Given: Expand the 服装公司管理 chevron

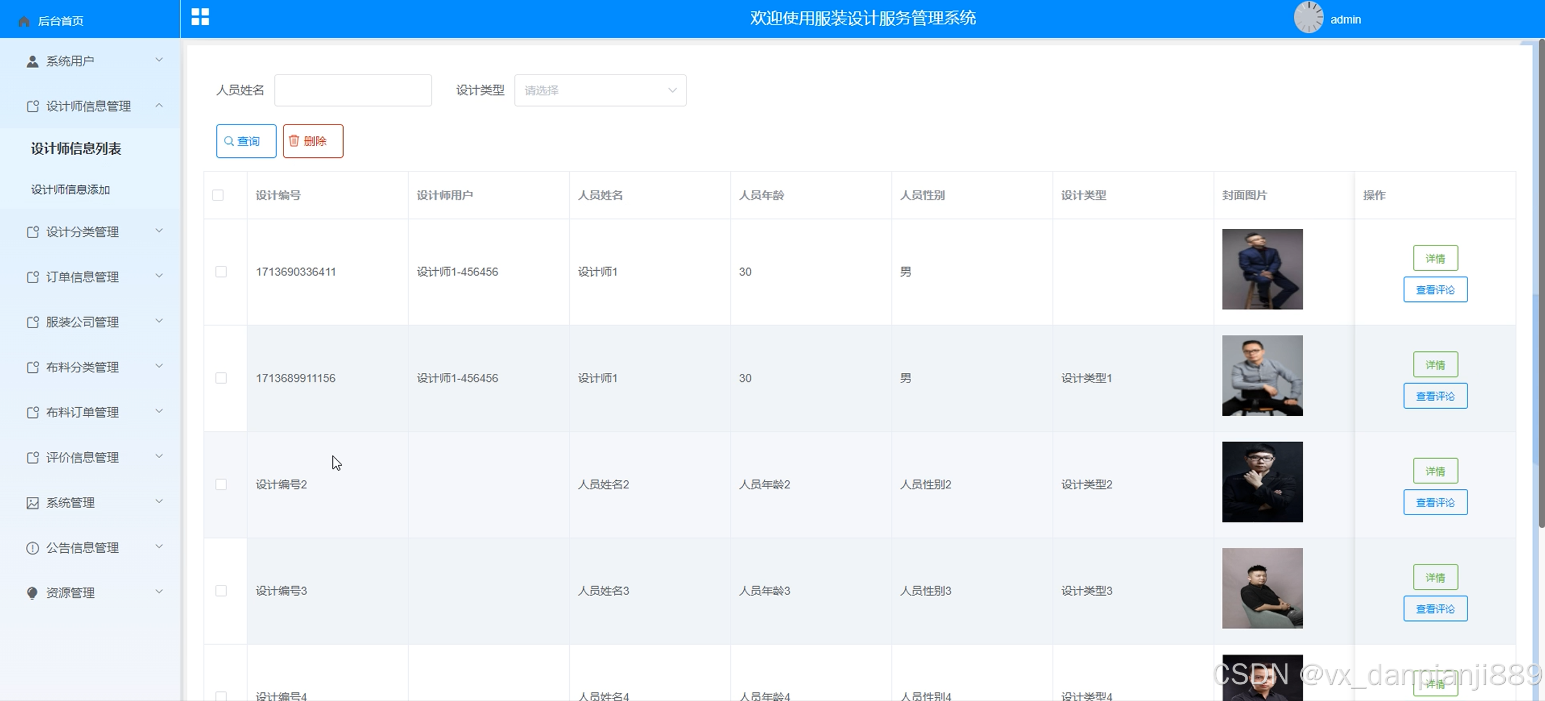Looking at the screenshot, I should point(159,321).
